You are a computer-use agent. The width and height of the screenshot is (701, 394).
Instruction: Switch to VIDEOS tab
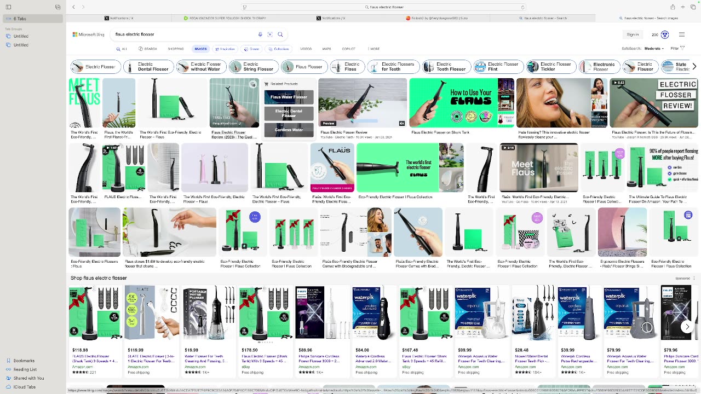pyautogui.click(x=306, y=49)
